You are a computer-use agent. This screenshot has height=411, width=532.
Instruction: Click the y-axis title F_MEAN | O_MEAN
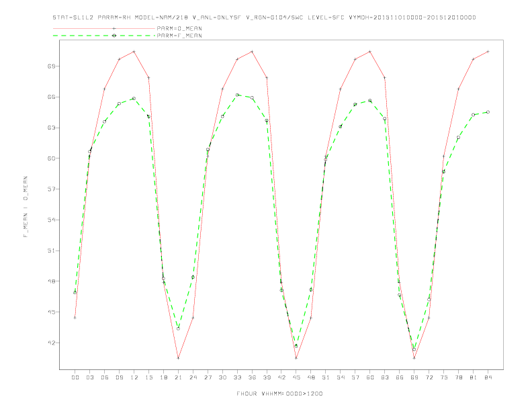click(26, 207)
